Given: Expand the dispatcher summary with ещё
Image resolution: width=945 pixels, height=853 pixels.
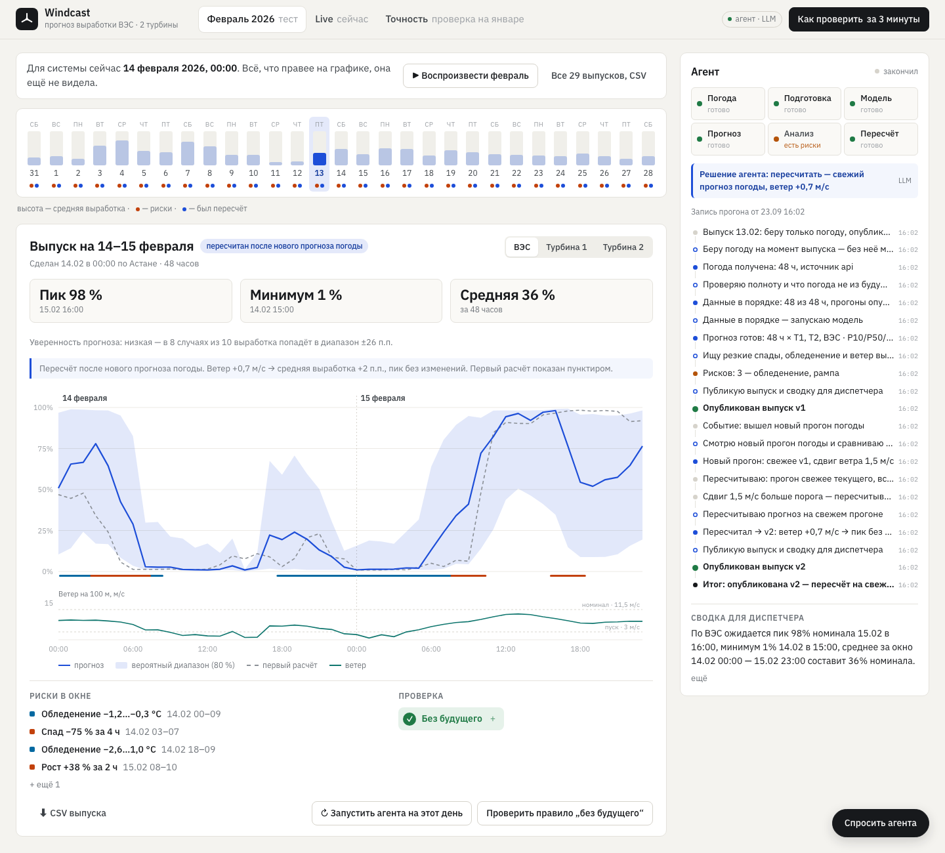Looking at the screenshot, I should [x=699, y=678].
